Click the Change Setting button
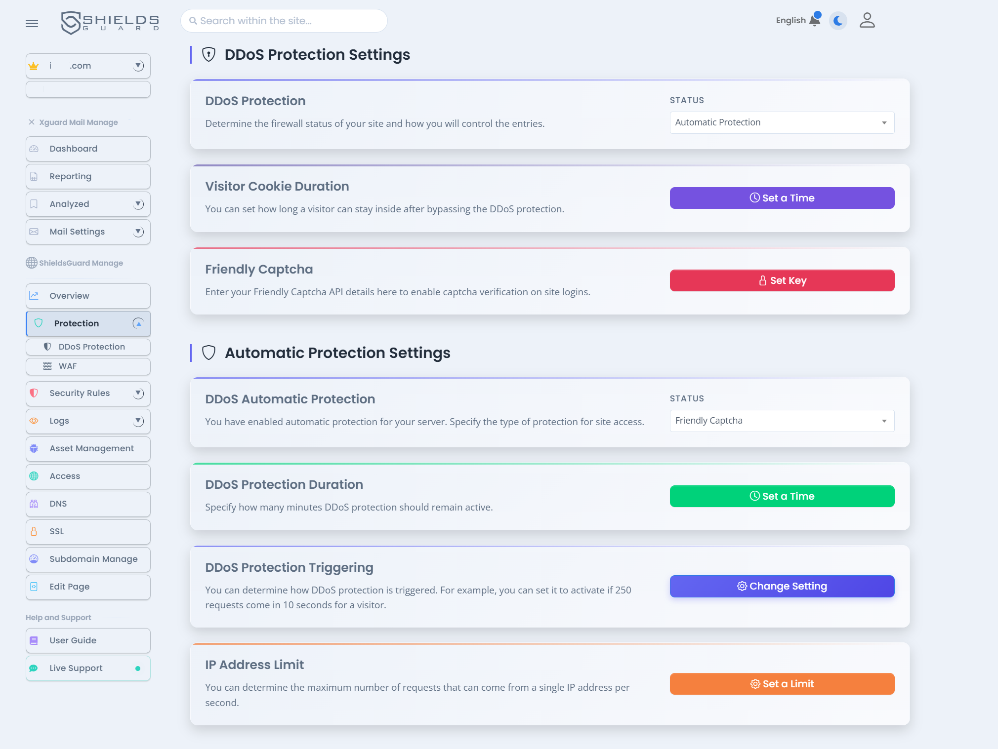This screenshot has height=749, width=998. point(782,586)
